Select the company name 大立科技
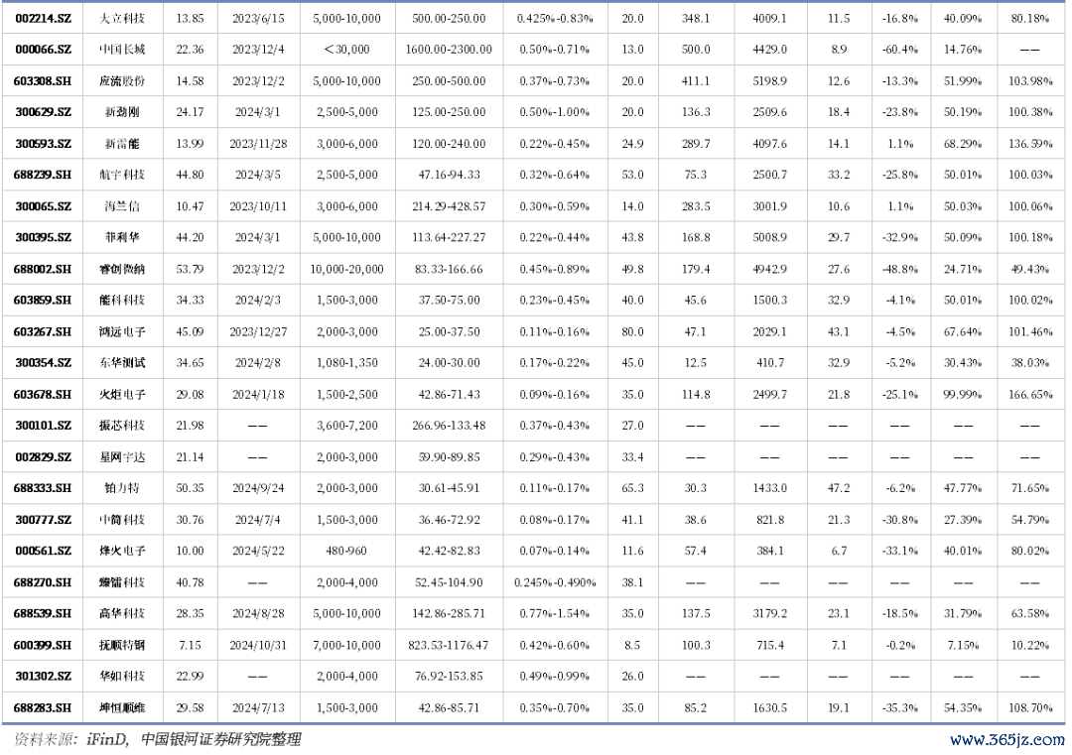 click(122, 19)
